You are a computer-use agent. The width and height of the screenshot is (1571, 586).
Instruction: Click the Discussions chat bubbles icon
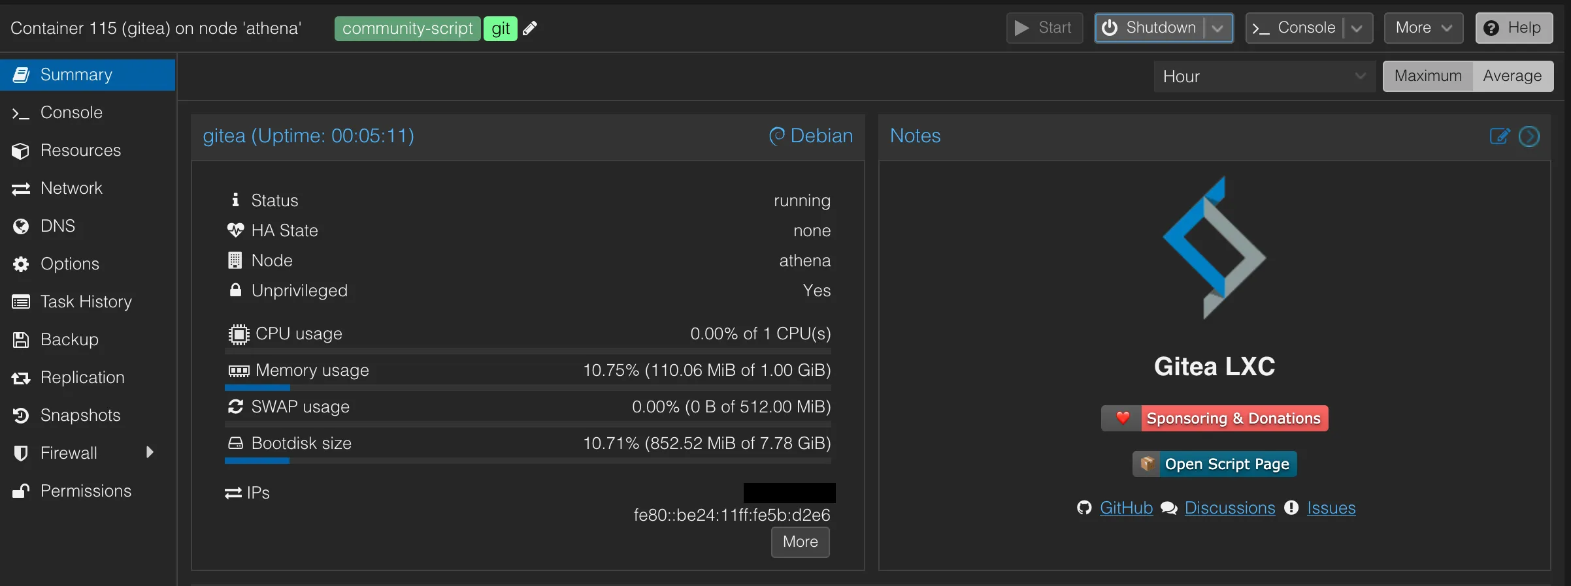click(x=1169, y=508)
